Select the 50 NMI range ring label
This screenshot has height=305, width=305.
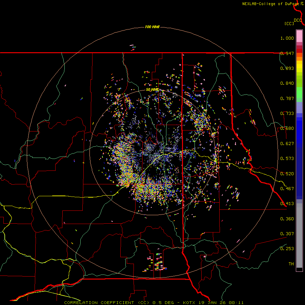pos(152,90)
